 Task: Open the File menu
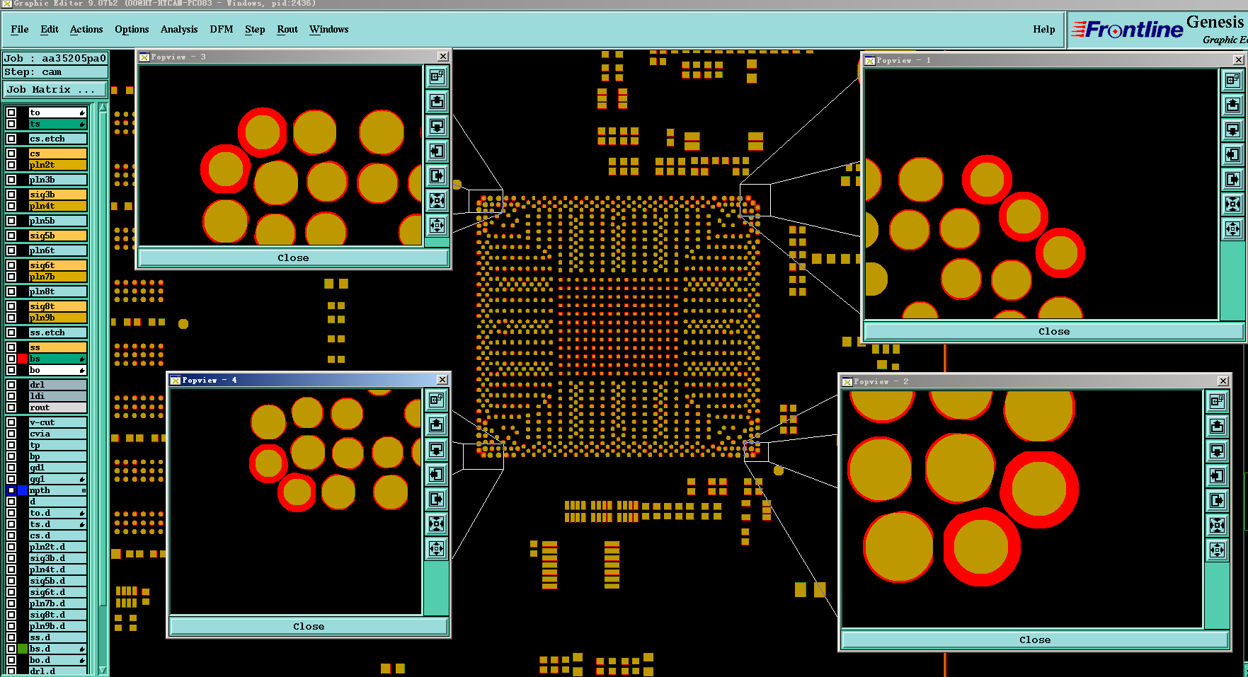20,29
